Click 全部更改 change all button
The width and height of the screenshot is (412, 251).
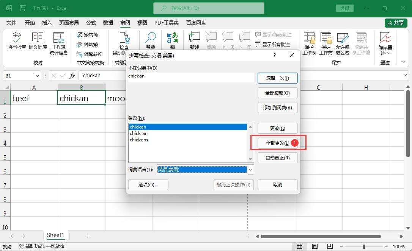277,143
